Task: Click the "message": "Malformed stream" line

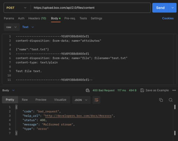Action: click(49, 124)
